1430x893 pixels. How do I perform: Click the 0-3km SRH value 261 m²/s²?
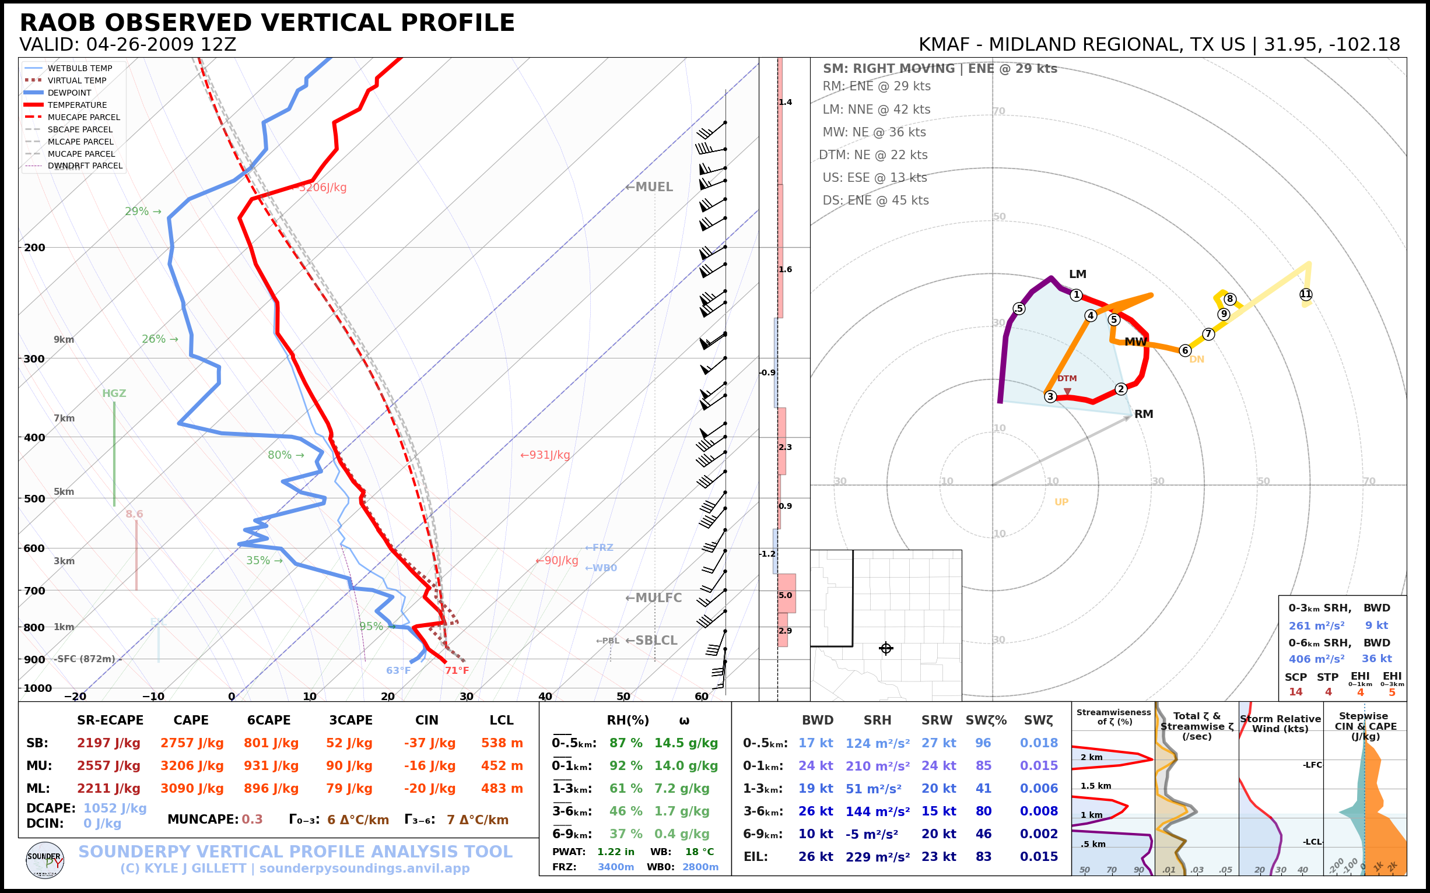point(1316,625)
